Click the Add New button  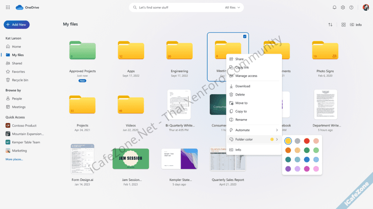click(17, 25)
